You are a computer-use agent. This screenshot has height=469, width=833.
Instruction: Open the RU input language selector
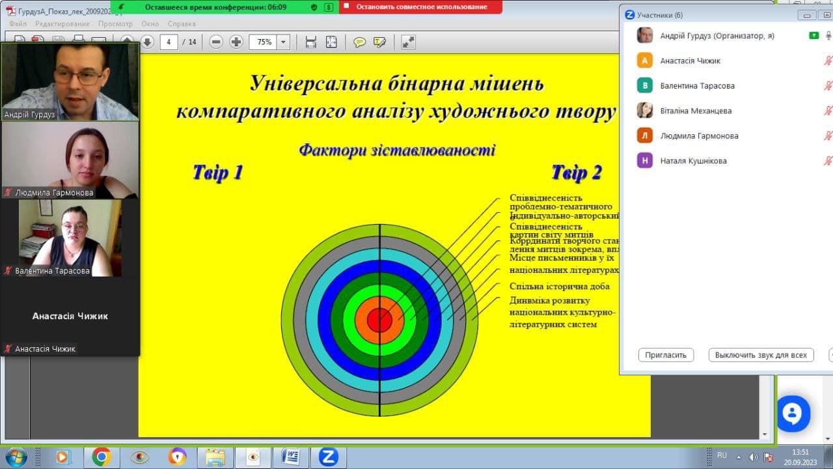[x=722, y=455]
